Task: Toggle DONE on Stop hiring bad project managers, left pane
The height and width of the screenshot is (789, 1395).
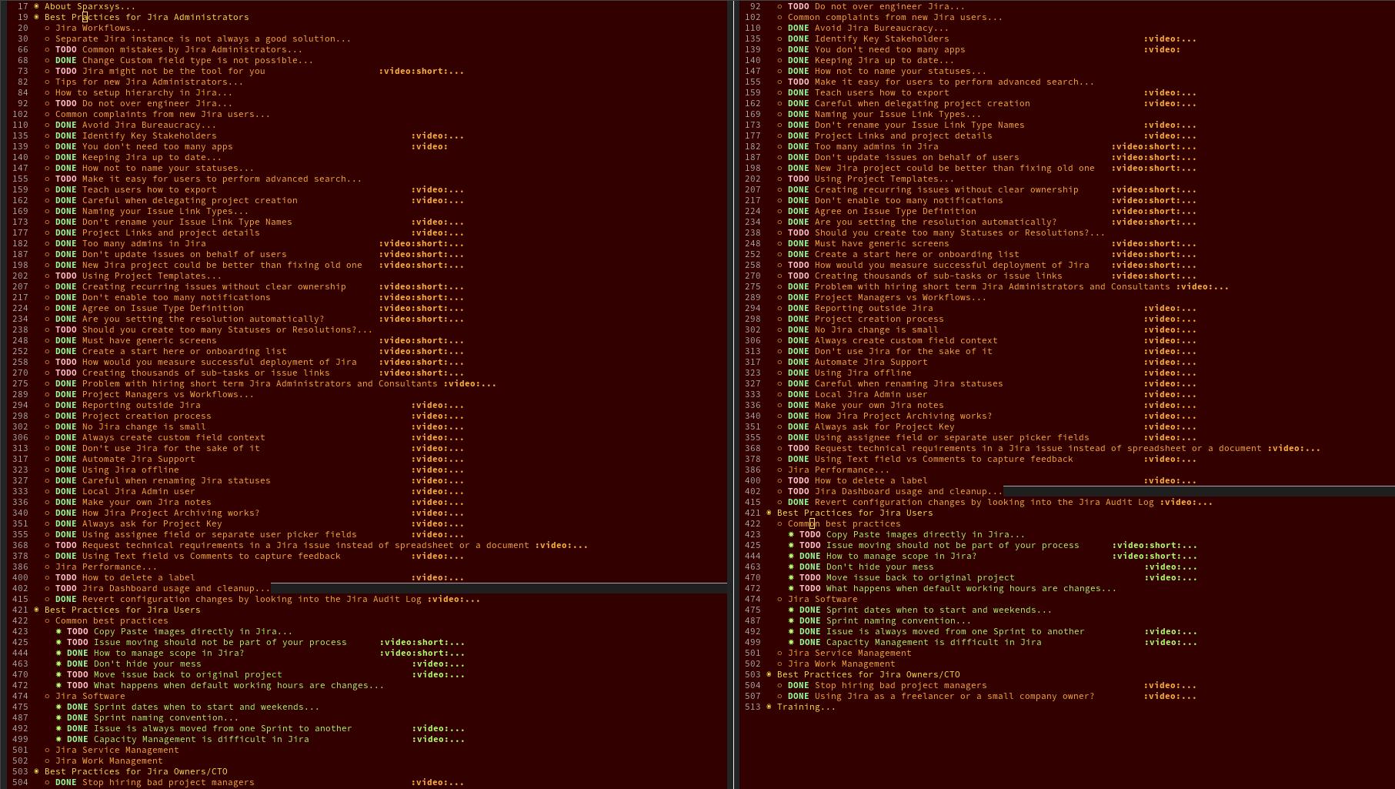Action: [66, 782]
